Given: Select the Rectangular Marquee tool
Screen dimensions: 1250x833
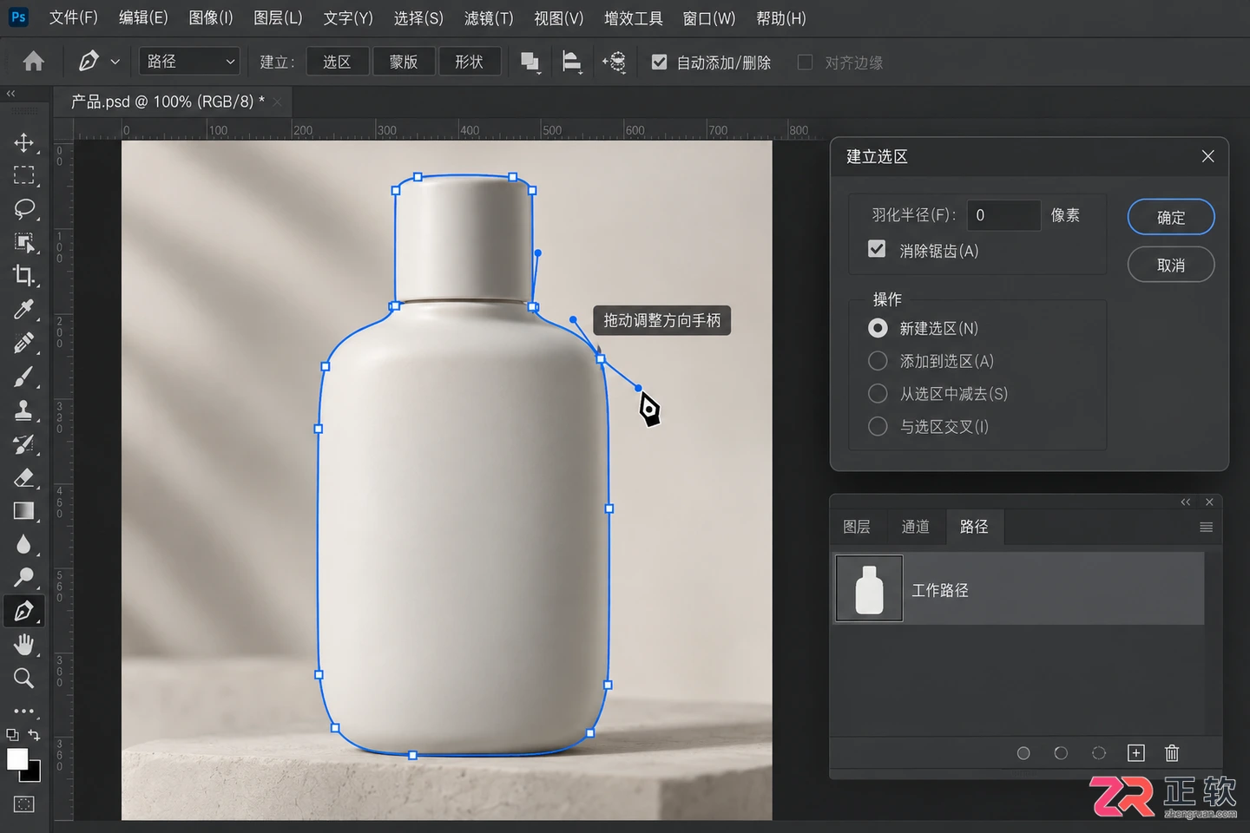Looking at the screenshot, I should [24, 176].
